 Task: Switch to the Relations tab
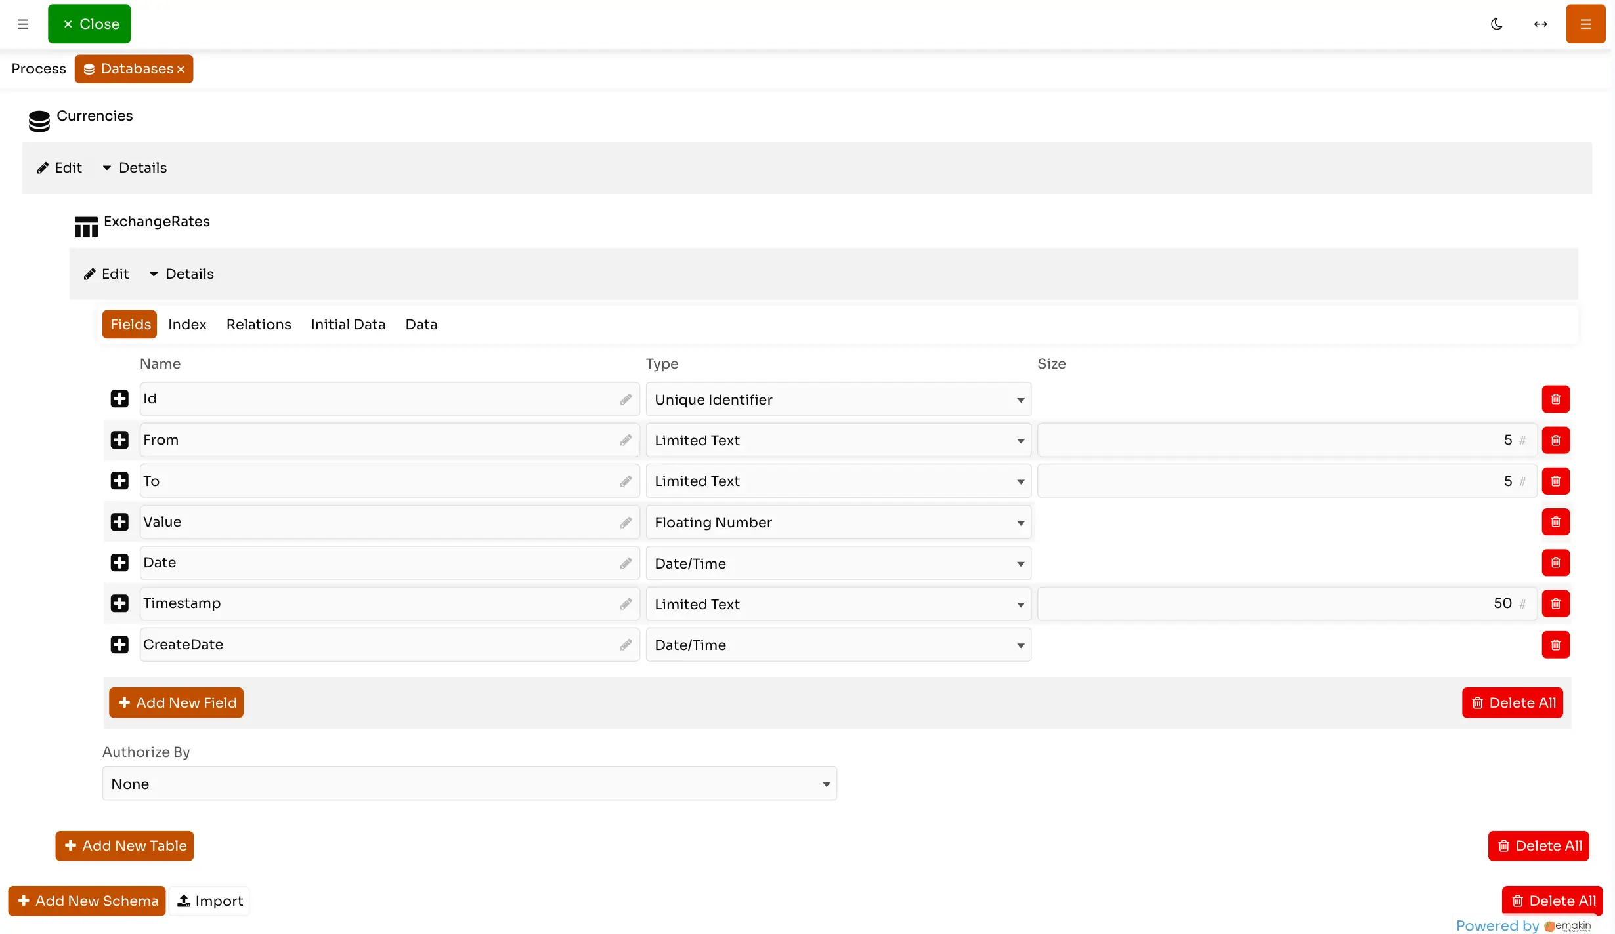[x=258, y=324]
